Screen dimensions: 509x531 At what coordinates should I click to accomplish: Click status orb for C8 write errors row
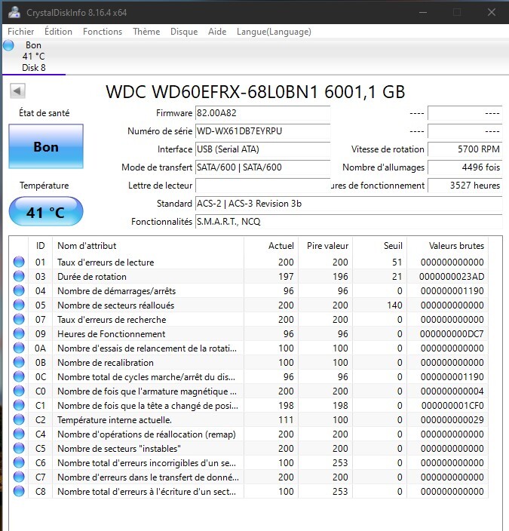[x=19, y=491]
